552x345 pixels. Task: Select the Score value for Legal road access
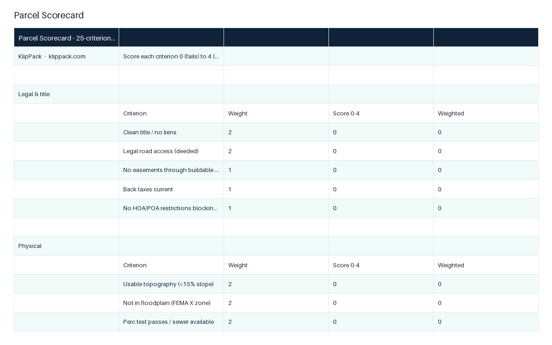tap(381, 151)
